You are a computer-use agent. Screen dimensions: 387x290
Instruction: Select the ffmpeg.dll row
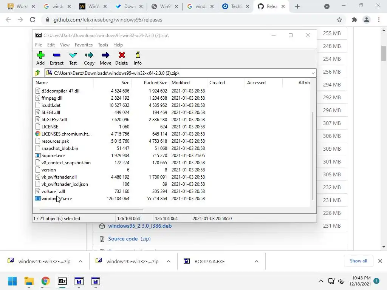tap(172, 98)
